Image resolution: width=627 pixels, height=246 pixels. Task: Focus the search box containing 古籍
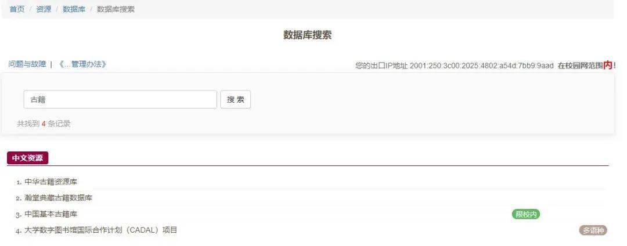pos(120,99)
